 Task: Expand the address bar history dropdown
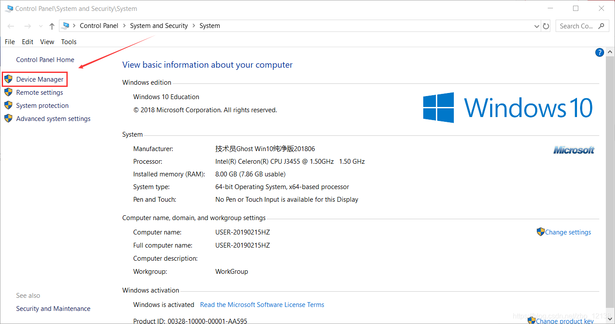point(537,26)
